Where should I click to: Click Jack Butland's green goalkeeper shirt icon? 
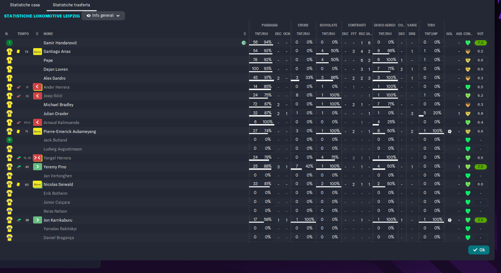tap(9, 140)
